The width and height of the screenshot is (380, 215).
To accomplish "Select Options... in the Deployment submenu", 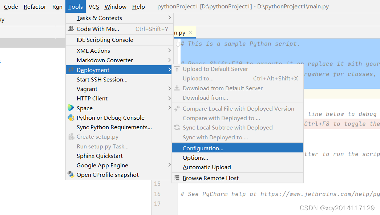I will 195,158.
